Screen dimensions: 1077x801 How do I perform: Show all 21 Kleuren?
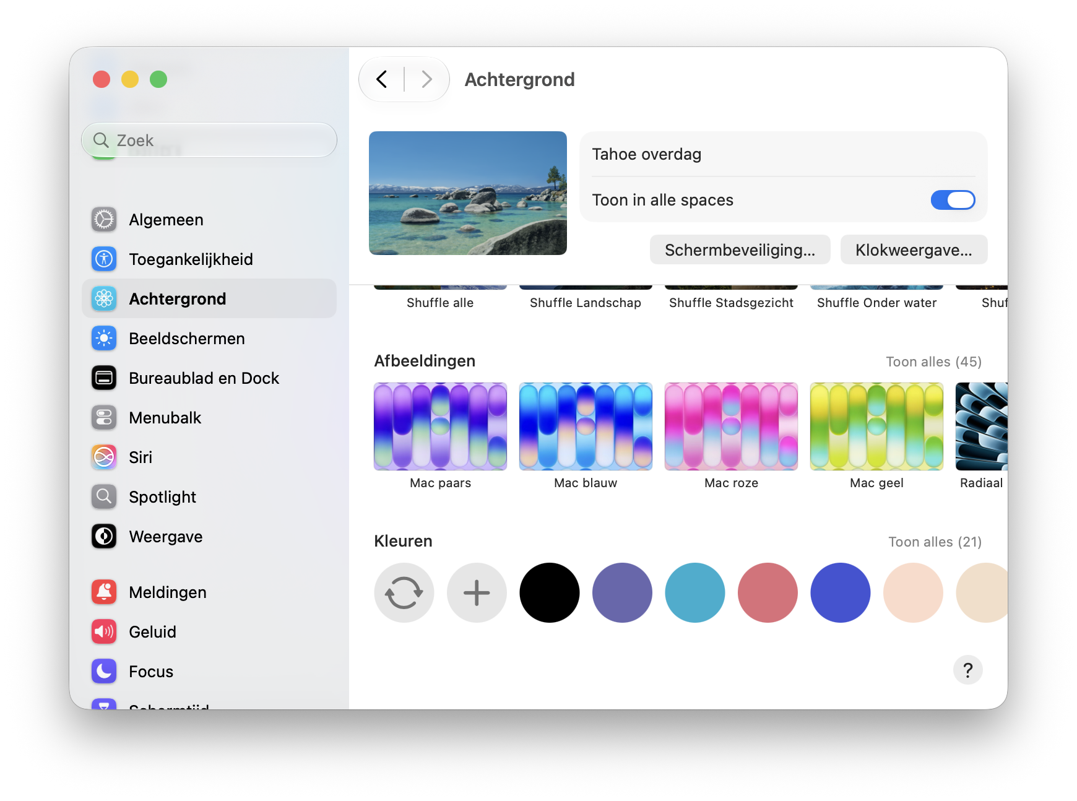click(935, 542)
